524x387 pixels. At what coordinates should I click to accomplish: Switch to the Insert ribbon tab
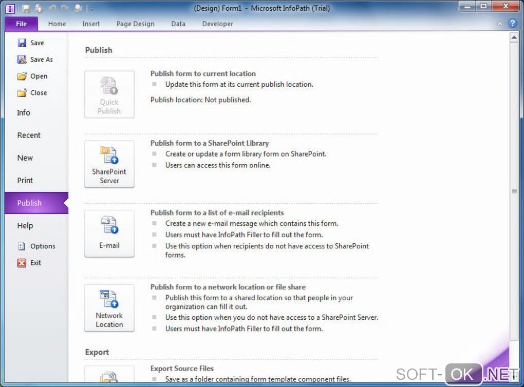(91, 24)
